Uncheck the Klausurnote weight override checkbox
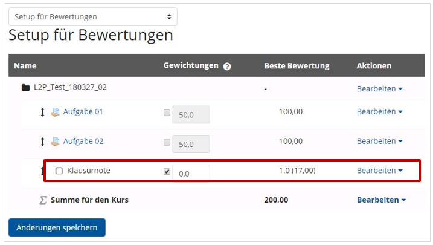The width and height of the screenshot is (433, 245). (x=167, y=171)
